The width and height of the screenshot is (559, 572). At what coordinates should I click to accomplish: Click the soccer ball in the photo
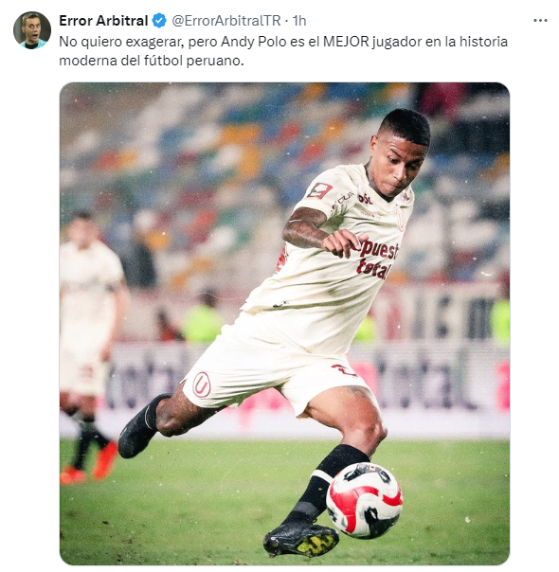[364, 500]
